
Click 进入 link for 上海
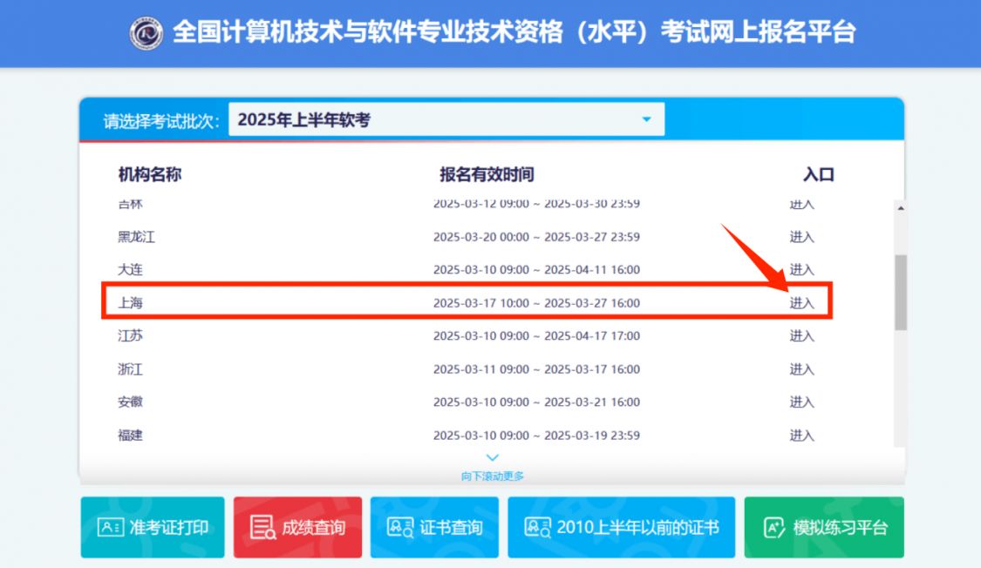point(801,303)
